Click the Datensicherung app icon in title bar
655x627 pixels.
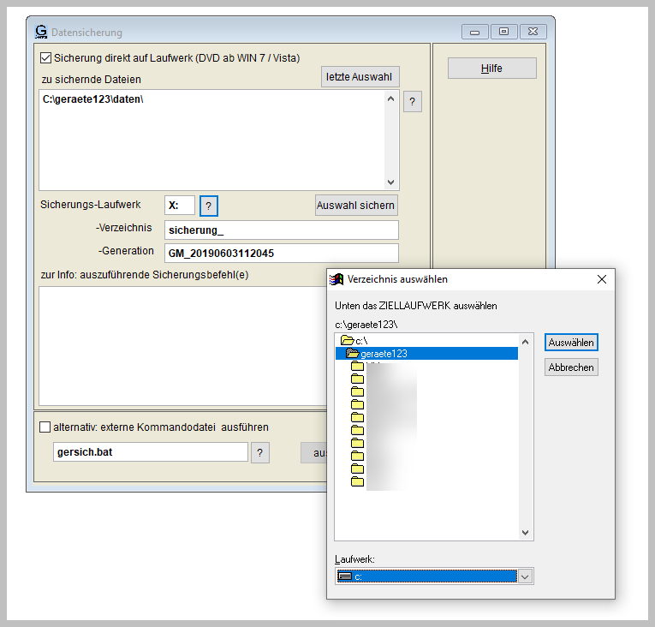click(40, 32)
